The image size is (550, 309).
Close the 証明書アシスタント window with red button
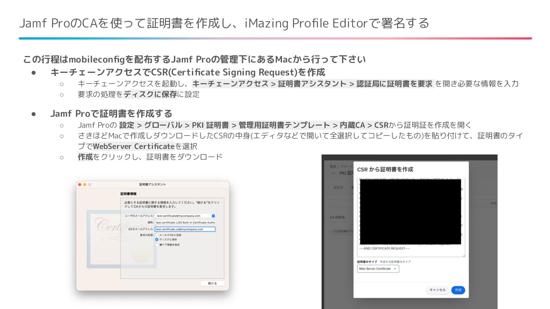pyautogui.click(x=80, y=185)
